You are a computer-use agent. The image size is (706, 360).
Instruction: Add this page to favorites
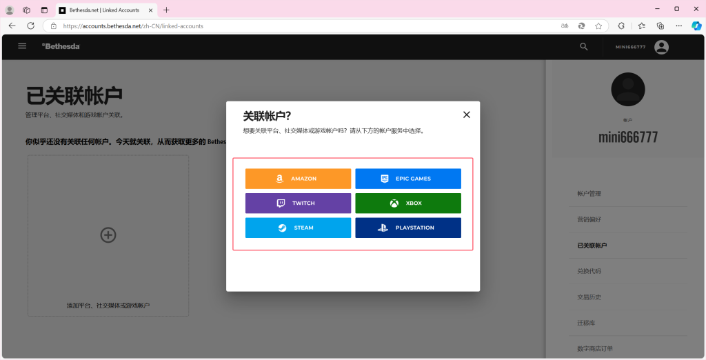[x=598, y=26]
